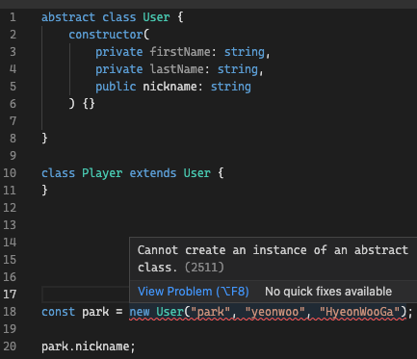Click 'string' type on line 5
The width and height of the screenshot is (417, 359).
231,87
